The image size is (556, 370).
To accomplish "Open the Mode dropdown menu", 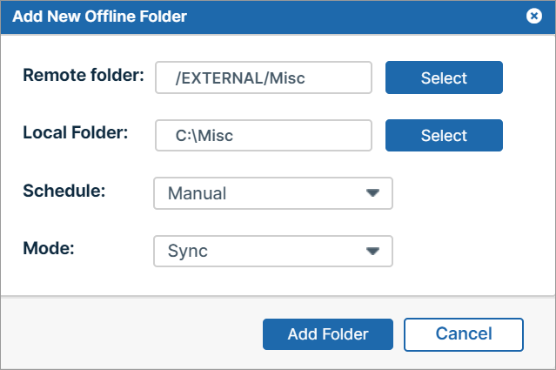I will click(272, 252).
